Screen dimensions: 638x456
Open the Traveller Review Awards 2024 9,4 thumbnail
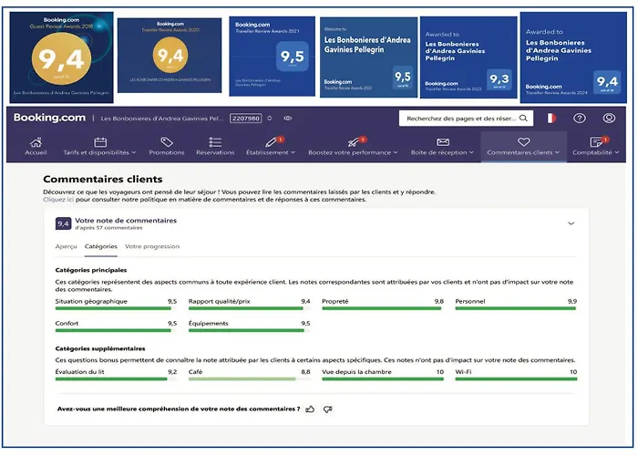click(573, 57)
